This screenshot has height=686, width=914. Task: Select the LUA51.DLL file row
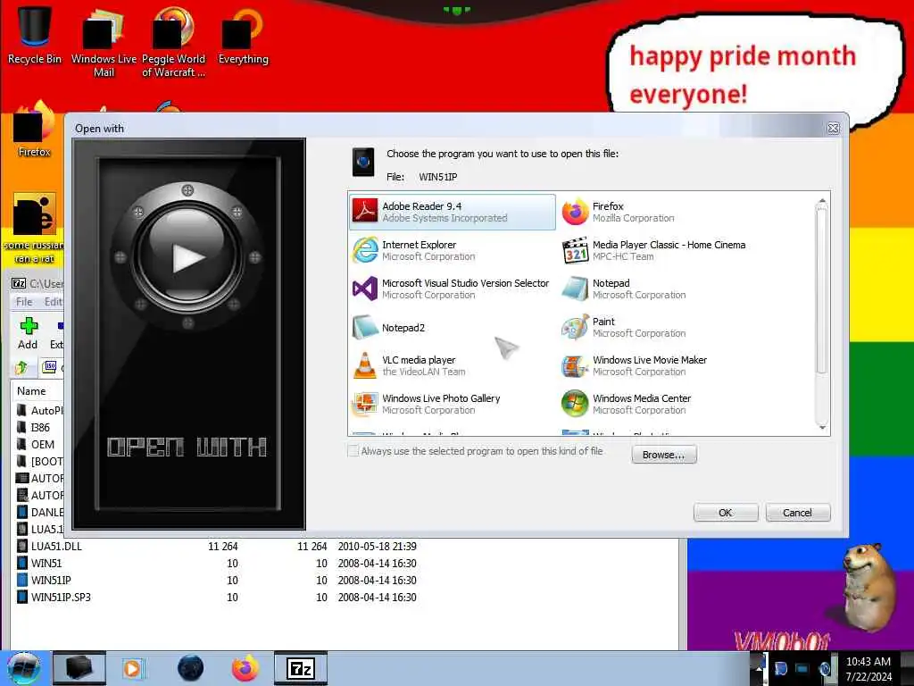[344, 546]
